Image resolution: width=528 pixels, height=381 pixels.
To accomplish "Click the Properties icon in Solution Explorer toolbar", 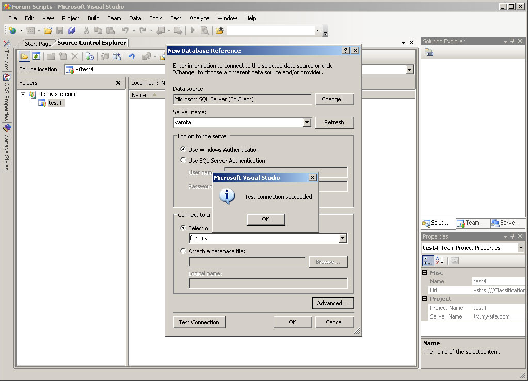I will click(429, 52).
